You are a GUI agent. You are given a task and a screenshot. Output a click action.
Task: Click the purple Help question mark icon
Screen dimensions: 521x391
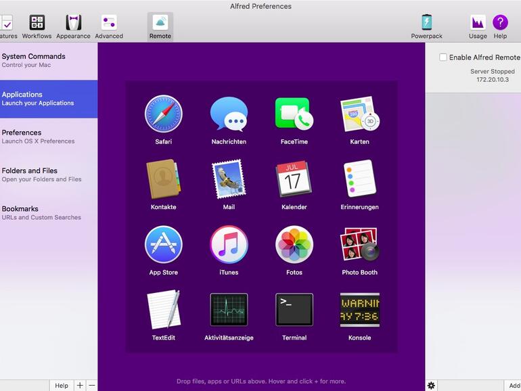[500, 22]
